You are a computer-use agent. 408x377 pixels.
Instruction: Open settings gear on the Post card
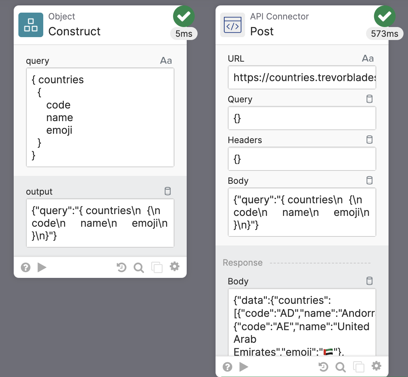pos(376,367)
